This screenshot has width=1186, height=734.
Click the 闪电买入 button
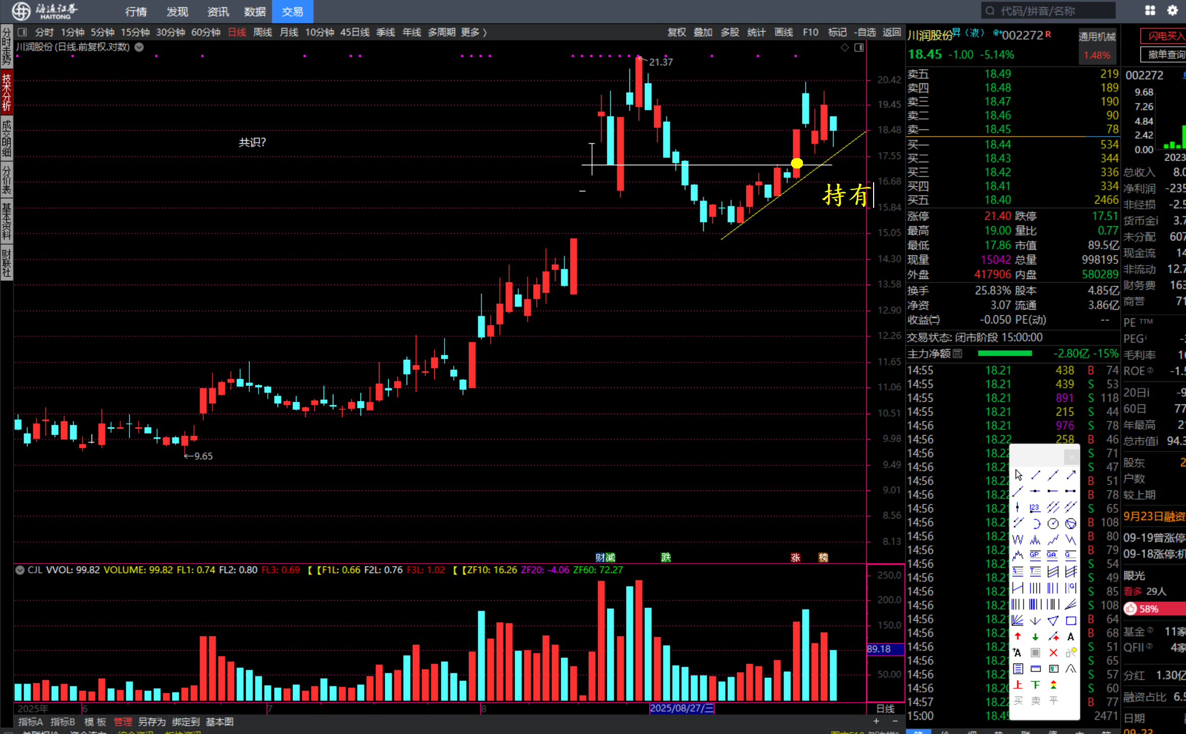pyautogui.click(x=1164, y=36)
